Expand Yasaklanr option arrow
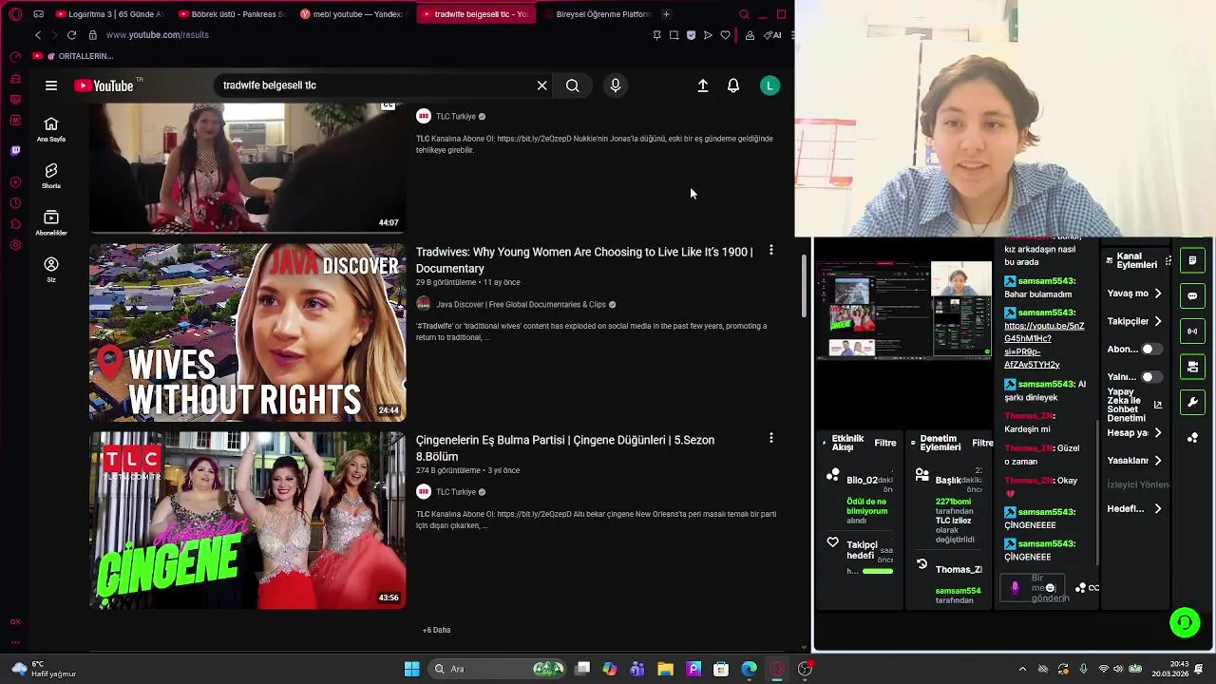Screen dimensions: 1216x684 pos(1158,461)
